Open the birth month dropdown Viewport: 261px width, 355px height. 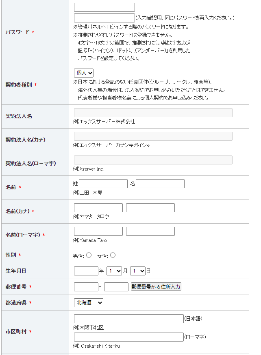114,271
